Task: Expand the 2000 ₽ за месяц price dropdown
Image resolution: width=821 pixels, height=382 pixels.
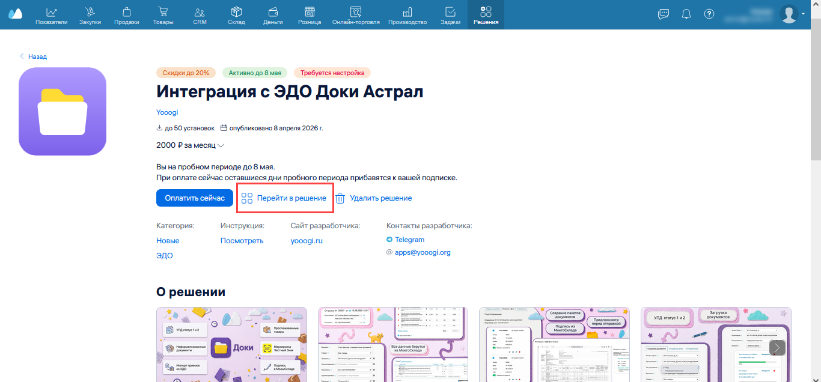Action: [221, 145]
